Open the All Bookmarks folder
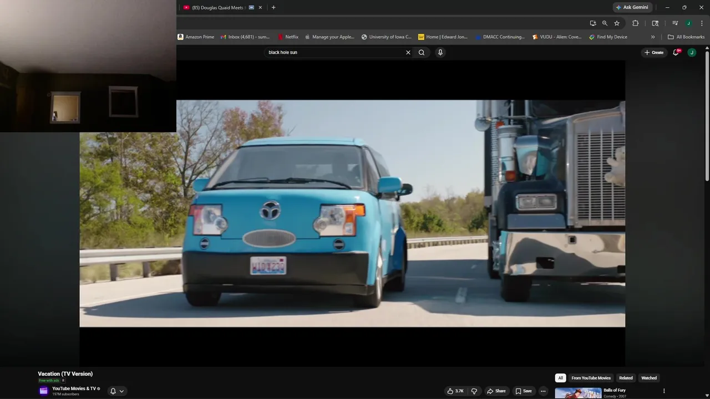710x399 pixels. pyautogui.click(x=686, y=37)
